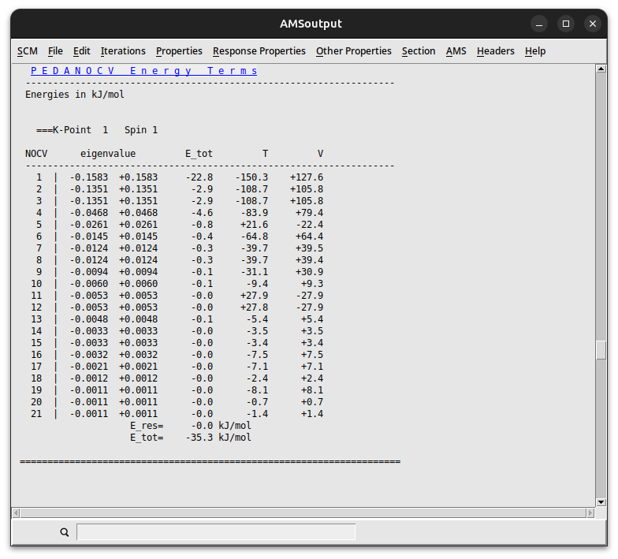Click V value +39.5 in row 7

(309, 248)
